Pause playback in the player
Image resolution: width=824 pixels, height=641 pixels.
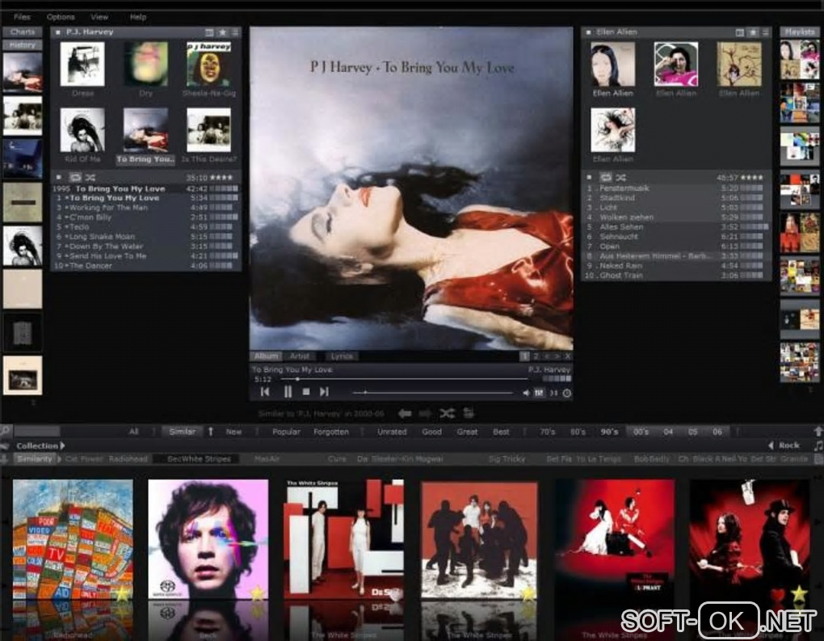click(x=288, y=392)
